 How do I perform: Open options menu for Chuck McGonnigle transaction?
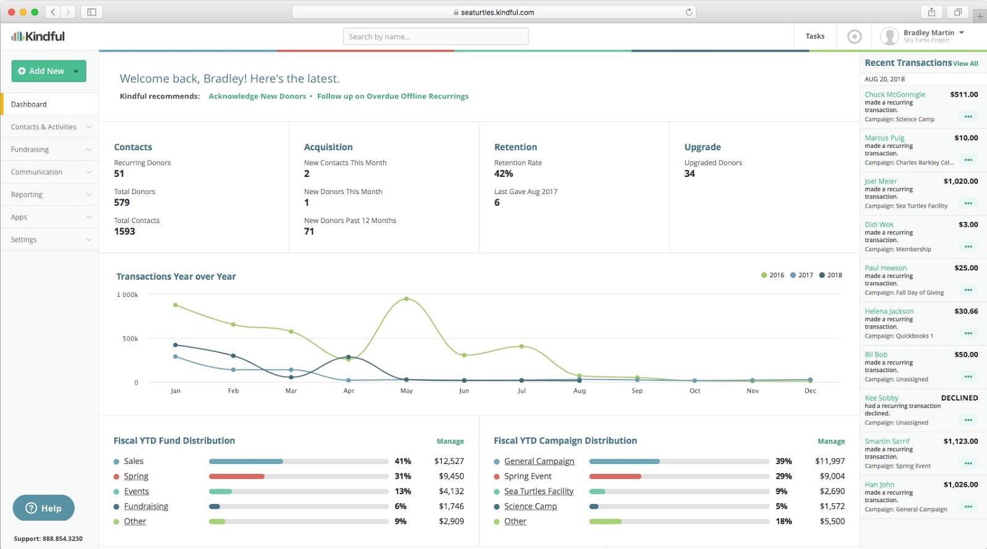coord(968,116)
